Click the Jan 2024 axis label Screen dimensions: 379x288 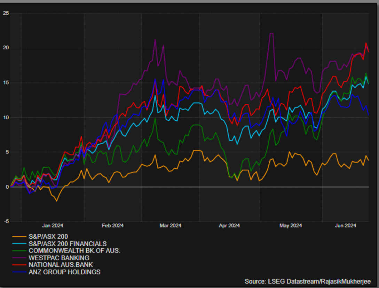pos(53,225)
